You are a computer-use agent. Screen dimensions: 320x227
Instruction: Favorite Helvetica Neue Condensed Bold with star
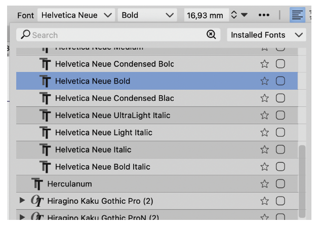[264, 64]
